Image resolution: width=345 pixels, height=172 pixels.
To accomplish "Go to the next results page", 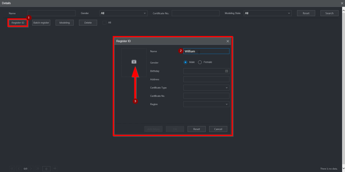I will point(32,169).
